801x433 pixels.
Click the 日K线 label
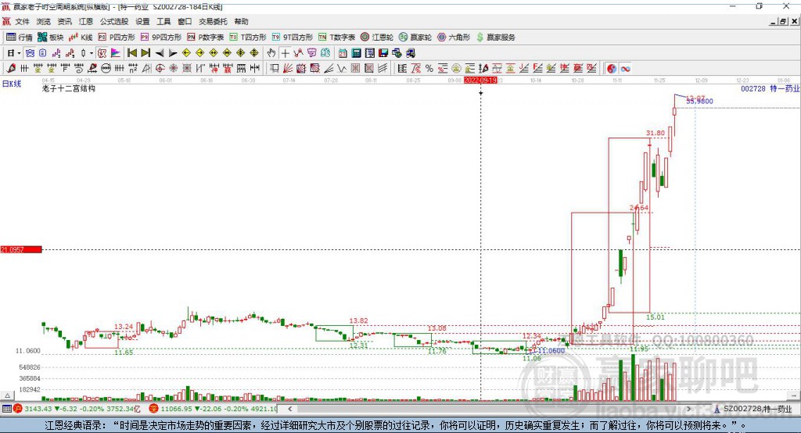(x=12, y=84)
